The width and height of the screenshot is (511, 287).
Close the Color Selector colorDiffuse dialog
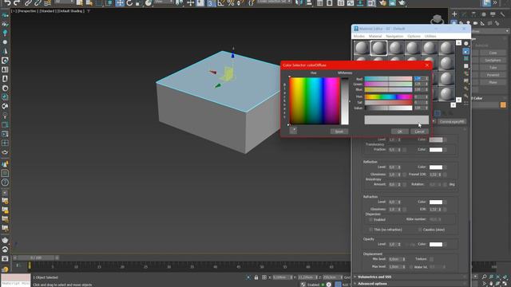[x=427, y=65]
